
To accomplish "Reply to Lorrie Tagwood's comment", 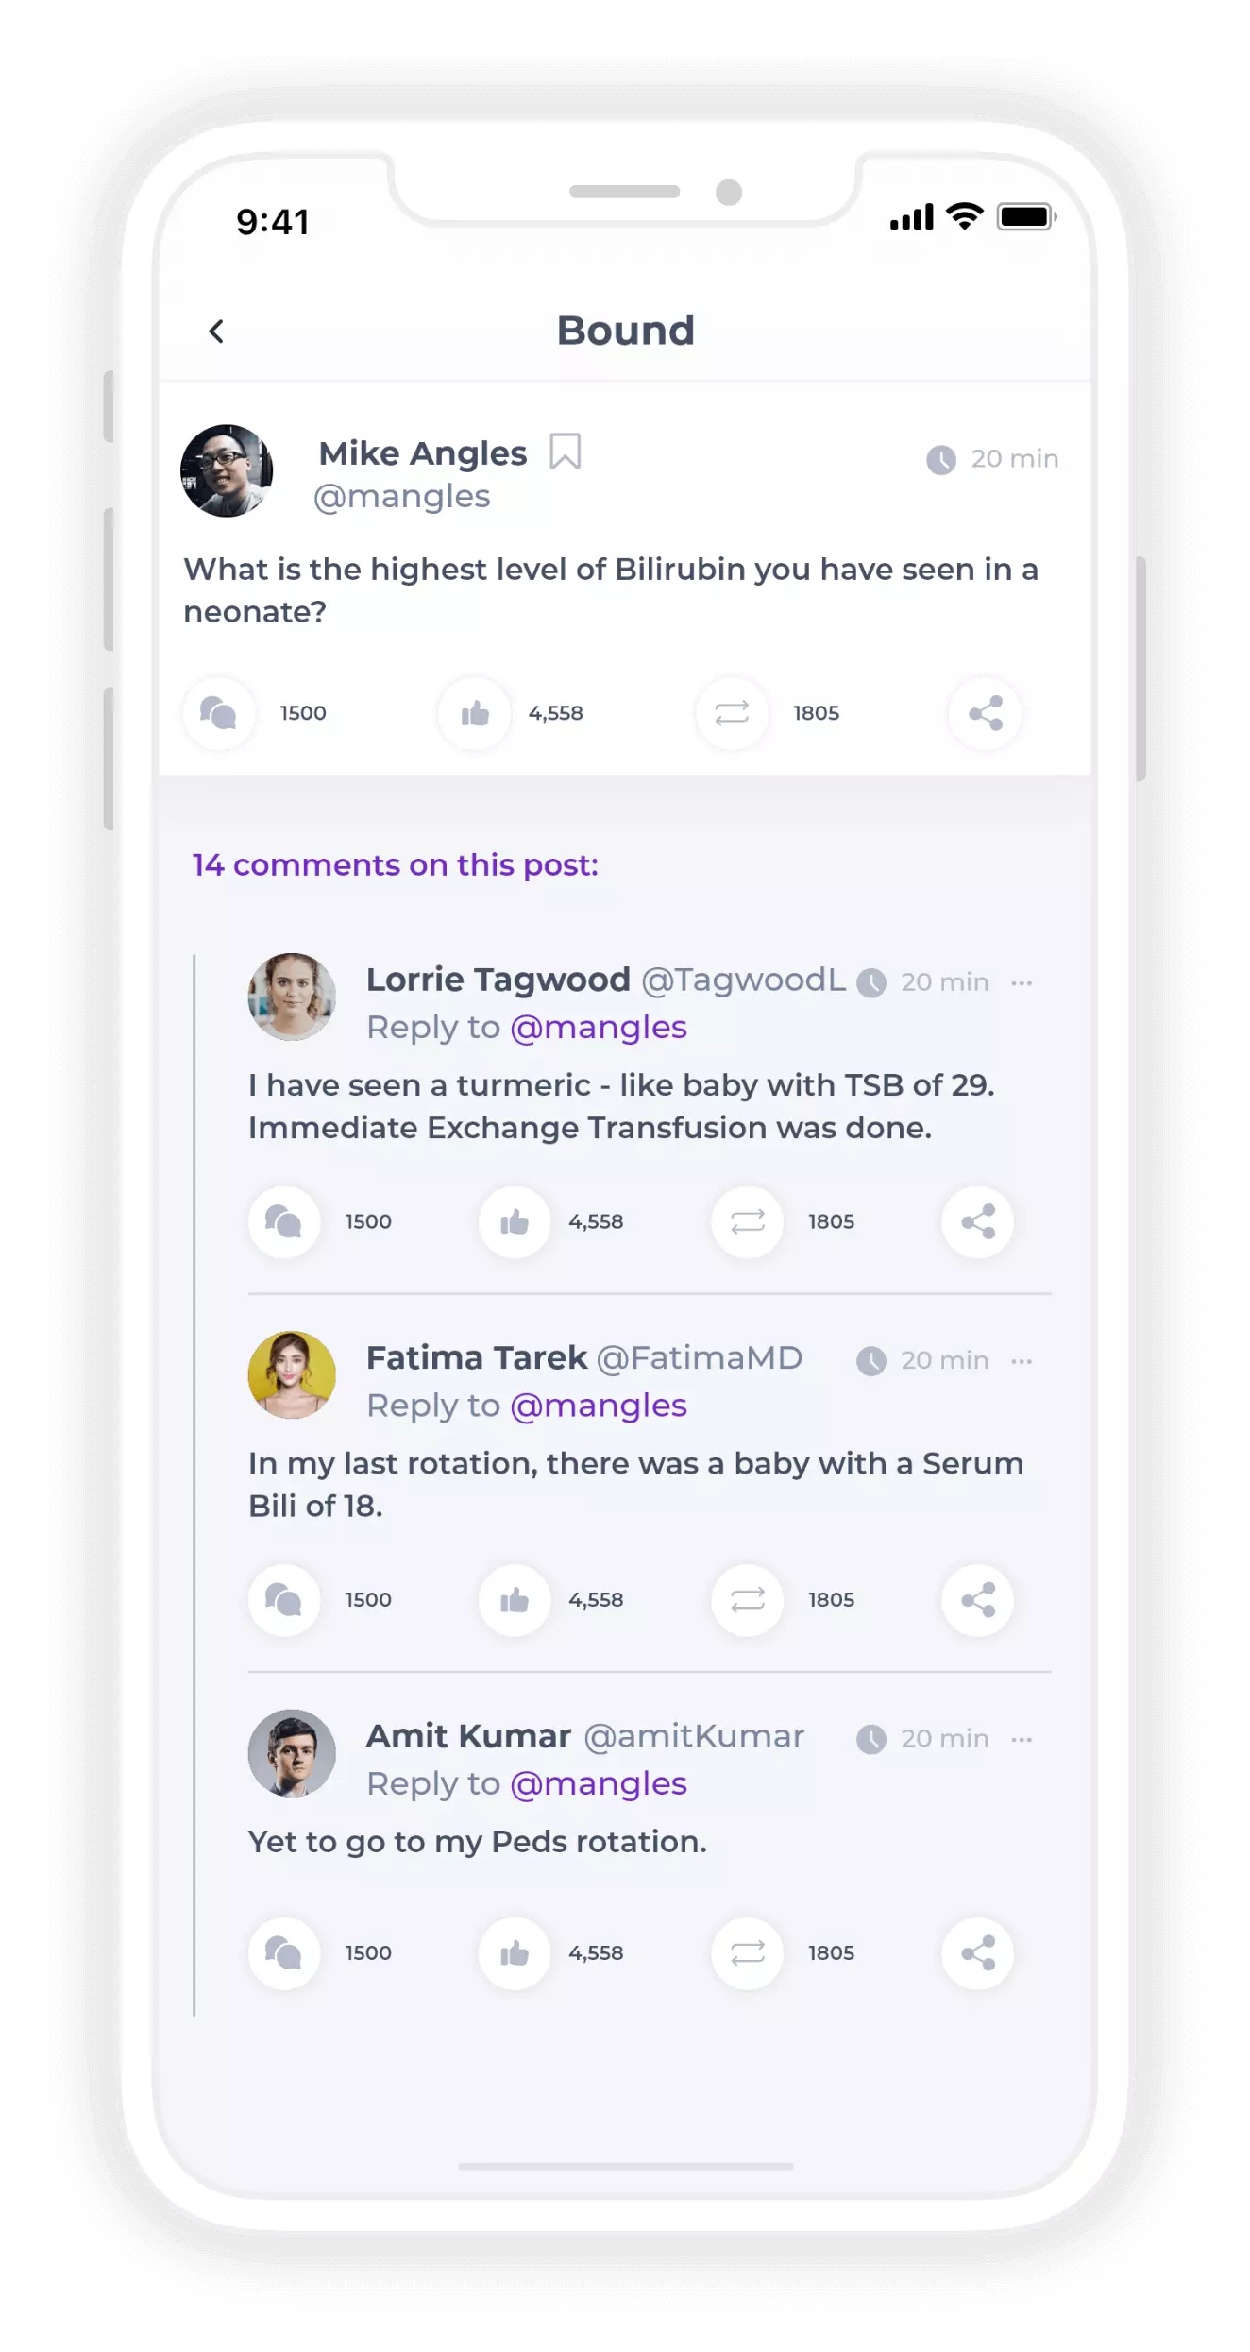I will (284, 1222).
